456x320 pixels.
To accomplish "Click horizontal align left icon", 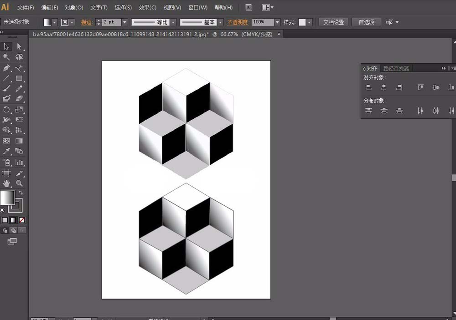I will [x=368, y=87].
